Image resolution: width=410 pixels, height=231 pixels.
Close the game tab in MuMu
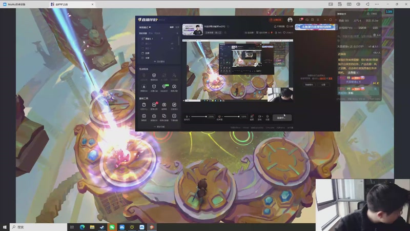coord(92,4)
